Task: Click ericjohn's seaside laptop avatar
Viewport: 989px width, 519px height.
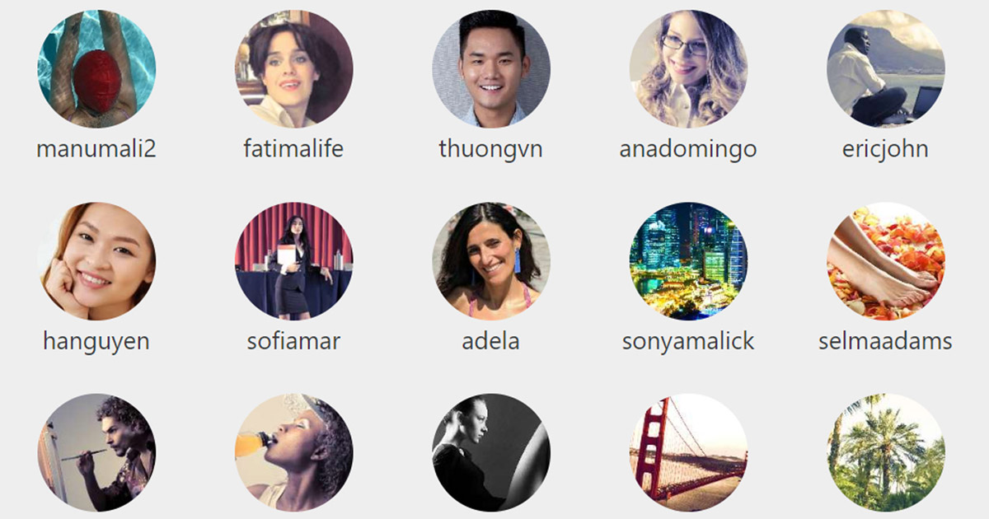Action: click(886, 69)
